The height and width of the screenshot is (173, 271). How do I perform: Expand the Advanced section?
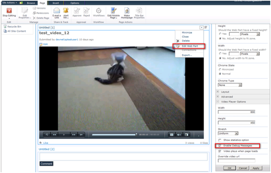click(x=218, y=97)
